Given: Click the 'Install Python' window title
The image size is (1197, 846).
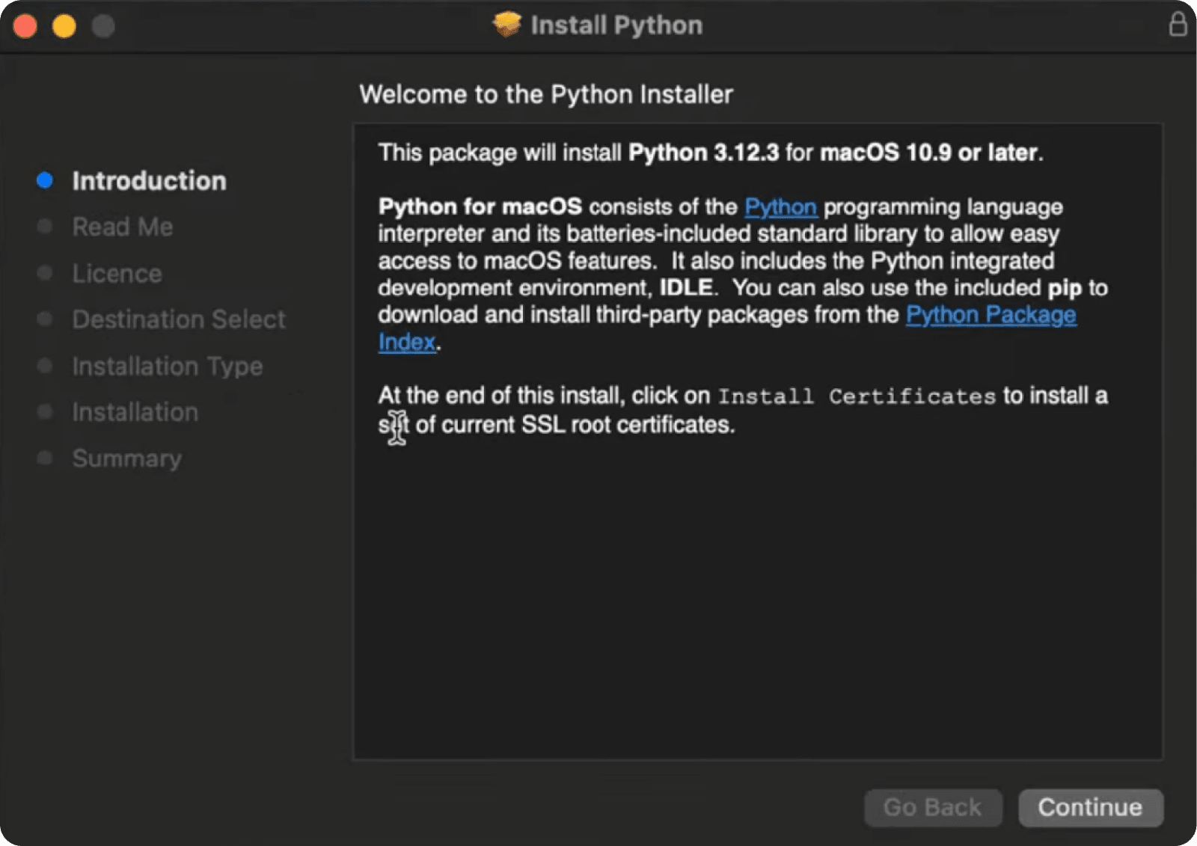Looking at the screenshot, I should pos(616,25).
